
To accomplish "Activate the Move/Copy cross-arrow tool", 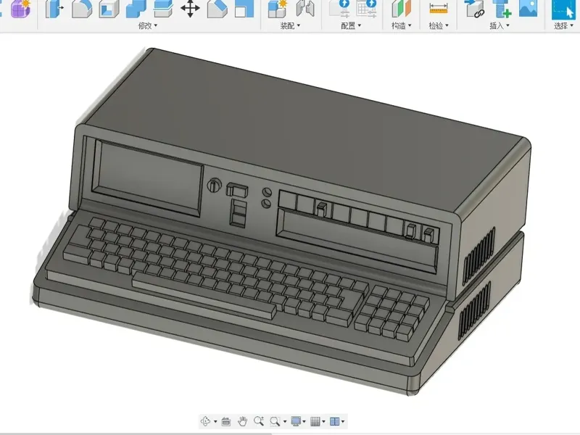I will (x=190, y=9).
